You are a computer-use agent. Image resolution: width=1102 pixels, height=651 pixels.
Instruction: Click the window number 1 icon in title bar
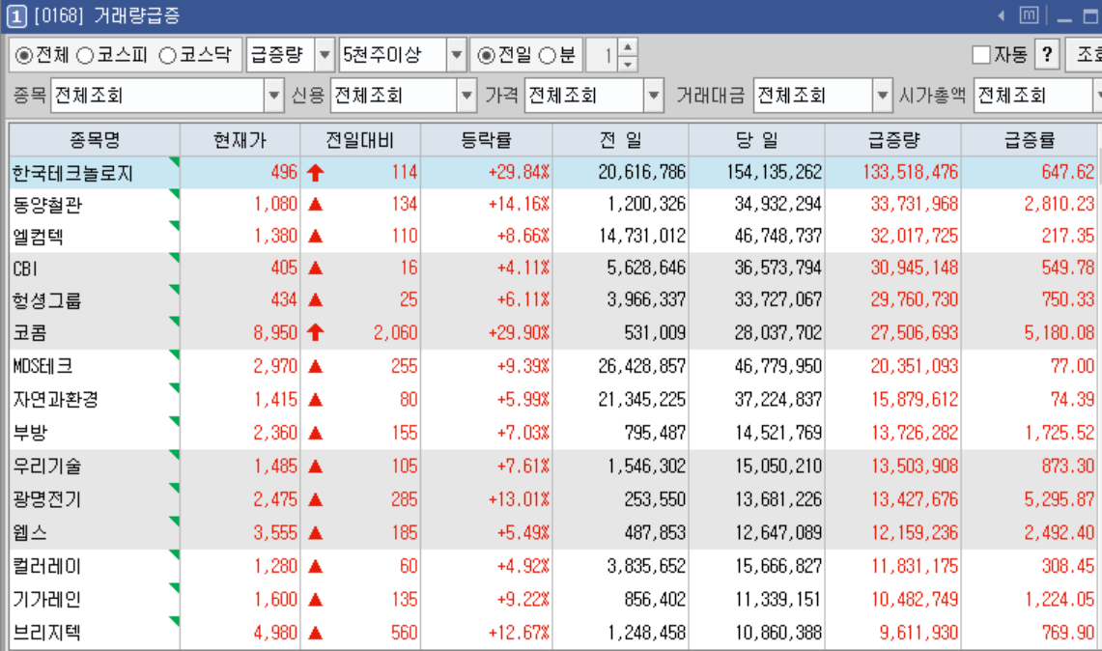click(x=16, y=16)
